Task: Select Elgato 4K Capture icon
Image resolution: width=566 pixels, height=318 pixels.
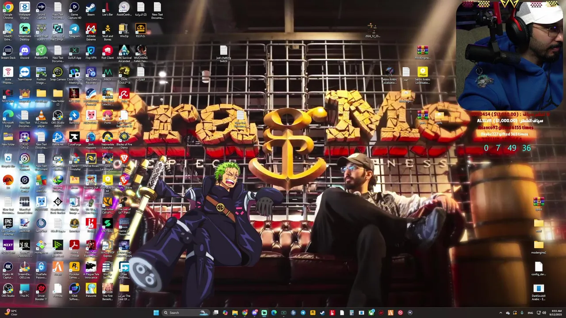Action: (8, 270)
